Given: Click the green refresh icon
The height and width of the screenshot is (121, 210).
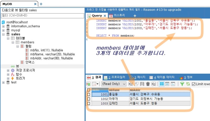Looking at the screenshot, I should click(x=188, y=84).
